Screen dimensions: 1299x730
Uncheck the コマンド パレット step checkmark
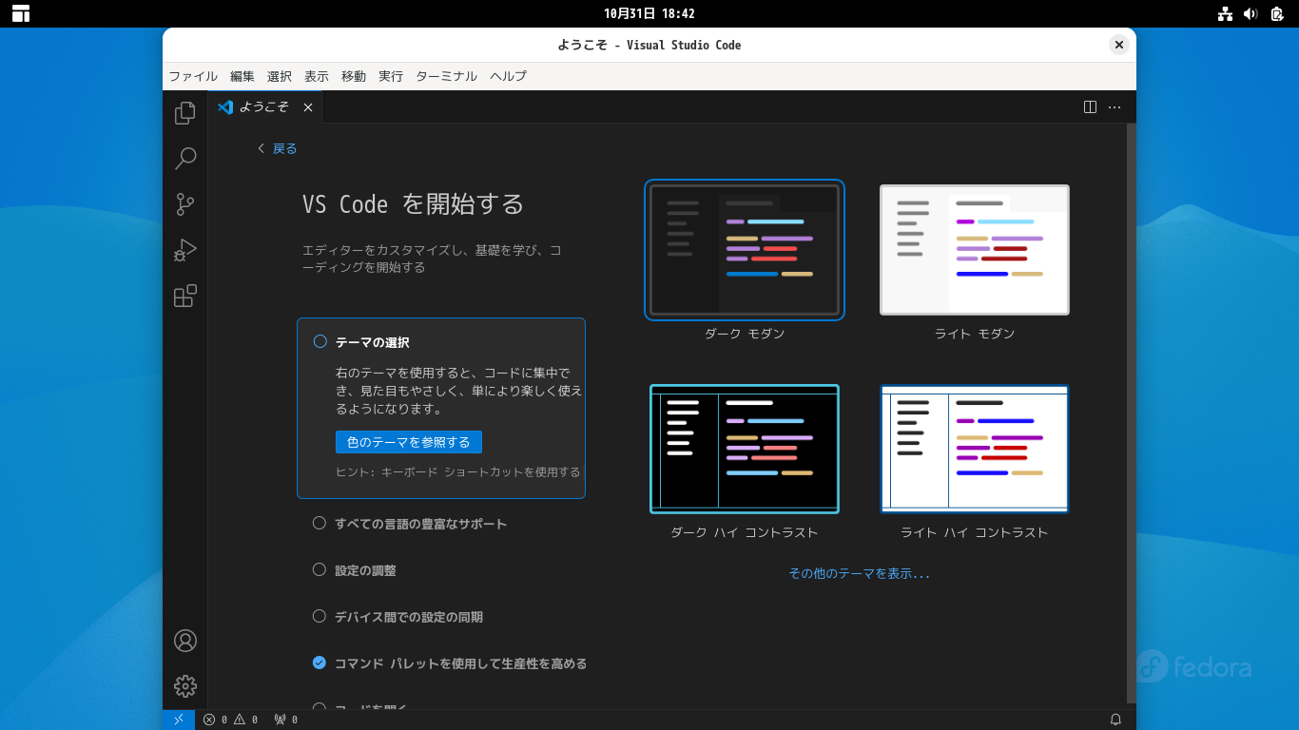tap(320, 663)
